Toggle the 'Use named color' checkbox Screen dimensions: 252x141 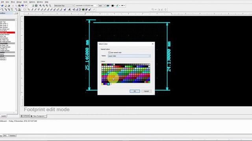(x=109, y=52)
